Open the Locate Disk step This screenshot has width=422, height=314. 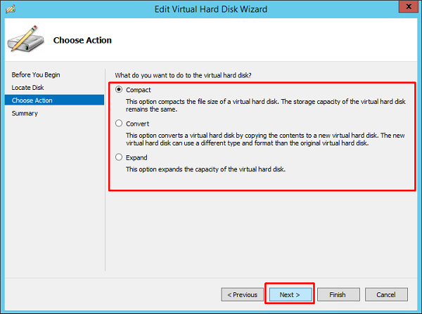pyautogui.click(x=27, y=87)
